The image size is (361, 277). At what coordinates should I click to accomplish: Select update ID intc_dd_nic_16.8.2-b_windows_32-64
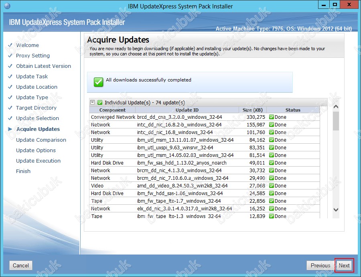[x=179, y=125]
